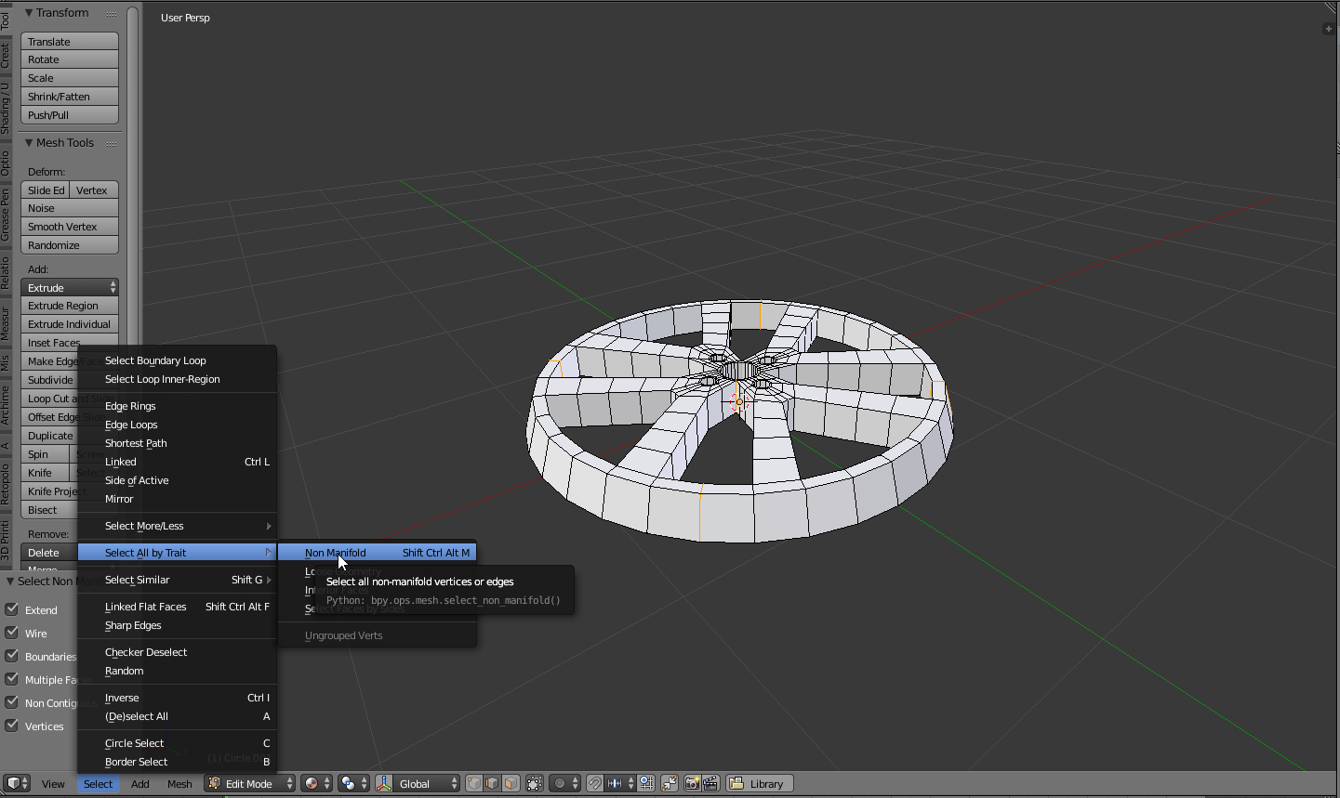The image size is (1340, 798).
Task: Choose Checker Deselect entry
Action: click(177, 652)
